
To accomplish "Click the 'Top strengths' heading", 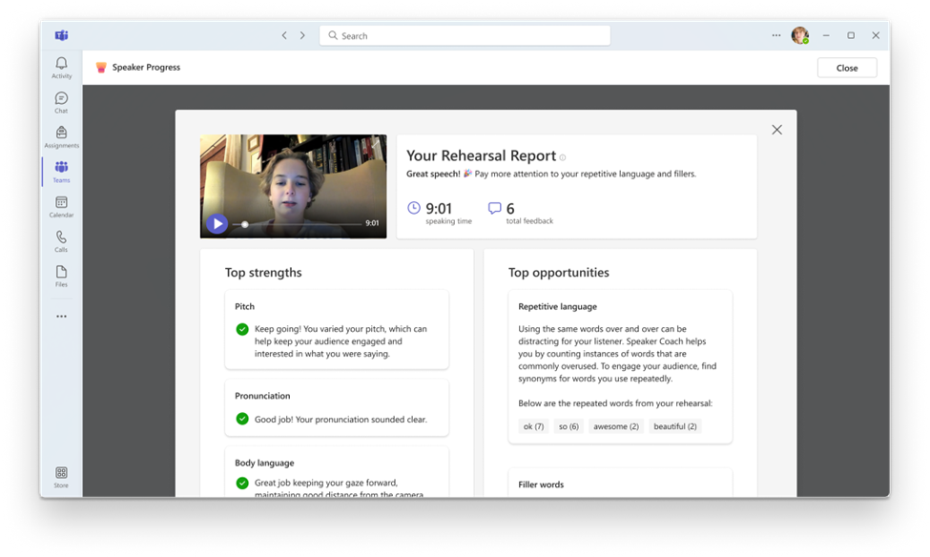I will 263,272.
